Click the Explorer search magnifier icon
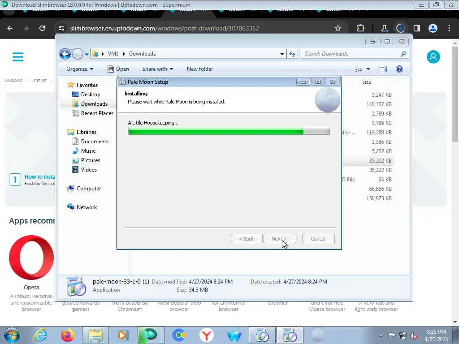The width and height of the screenshot is (459, 344). pos(403,54)
